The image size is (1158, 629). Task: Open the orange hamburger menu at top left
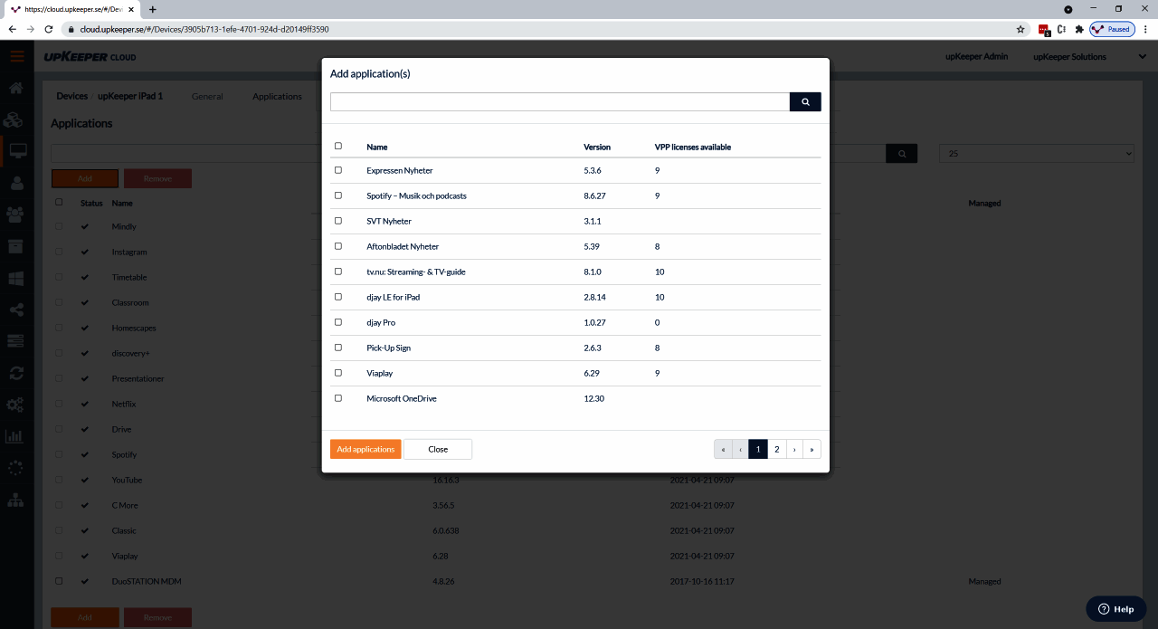(16, 55)
